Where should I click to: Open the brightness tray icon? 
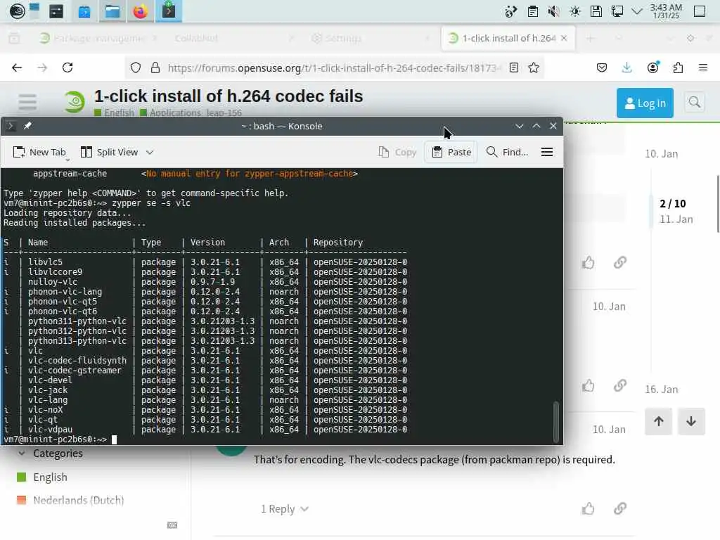(575, 11)
